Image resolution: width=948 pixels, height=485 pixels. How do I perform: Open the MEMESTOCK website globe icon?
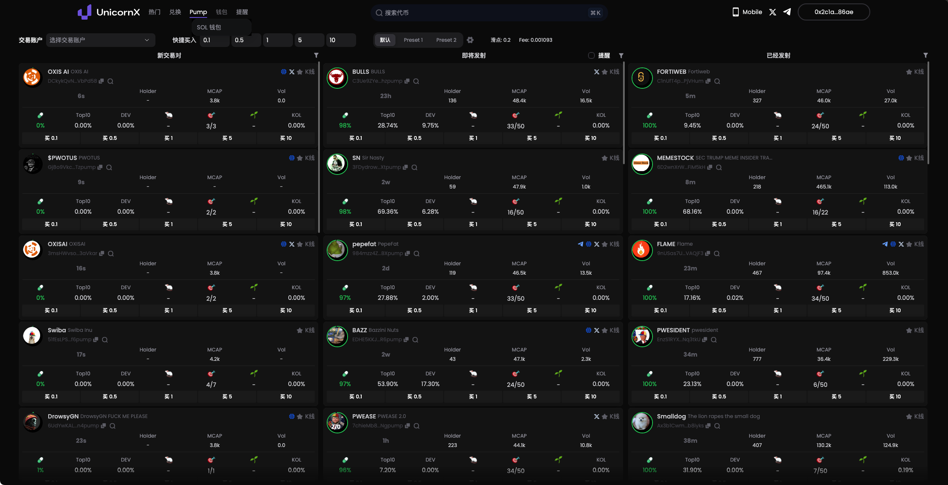coord(901,158)
